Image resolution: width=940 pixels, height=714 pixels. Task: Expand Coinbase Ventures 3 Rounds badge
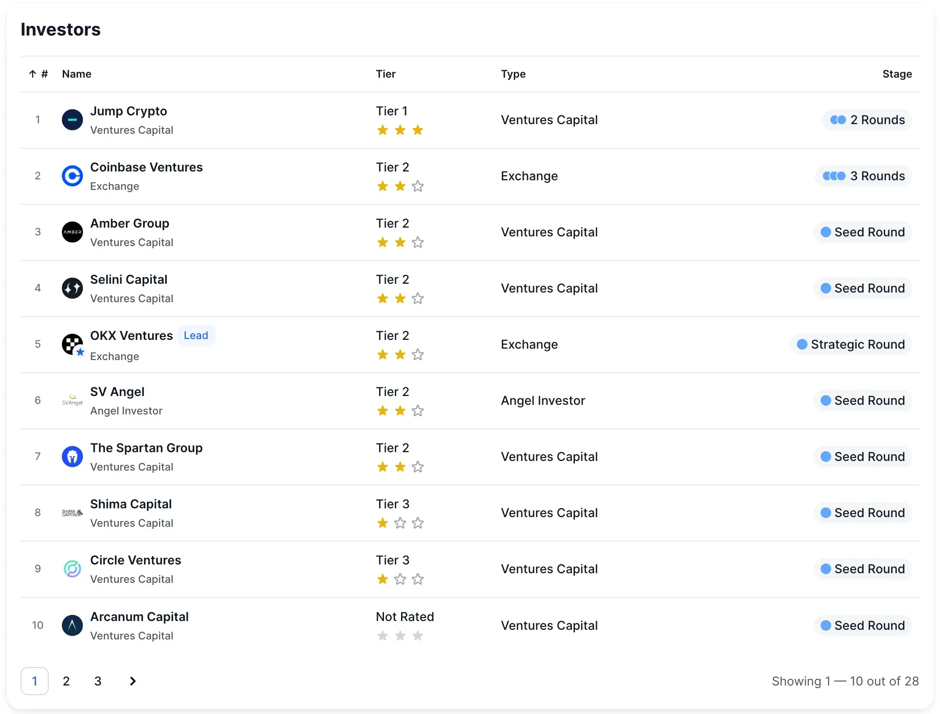pyautogui.click(x=863, y=176)
